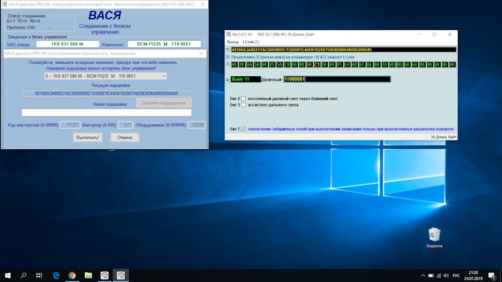Open notification center icon
Screen dimensions: 502x282
click(x=492, y=276)
